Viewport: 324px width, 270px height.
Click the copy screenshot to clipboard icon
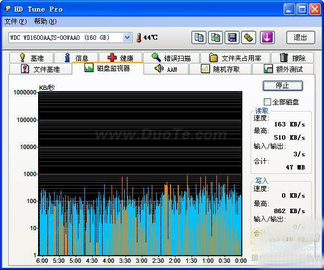pyautogui.click(x=215, y=38)
